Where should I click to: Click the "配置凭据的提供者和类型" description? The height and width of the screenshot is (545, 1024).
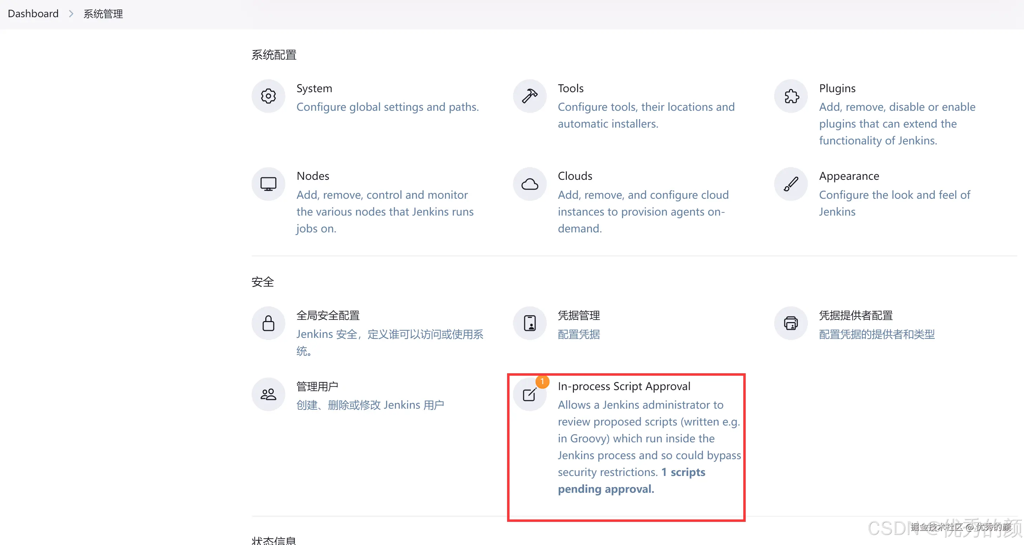point(877,334)
